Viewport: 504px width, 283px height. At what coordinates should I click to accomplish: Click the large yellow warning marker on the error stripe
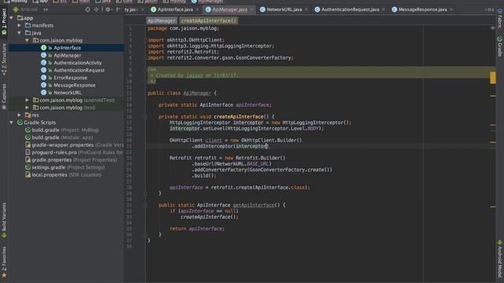(493, 78)
